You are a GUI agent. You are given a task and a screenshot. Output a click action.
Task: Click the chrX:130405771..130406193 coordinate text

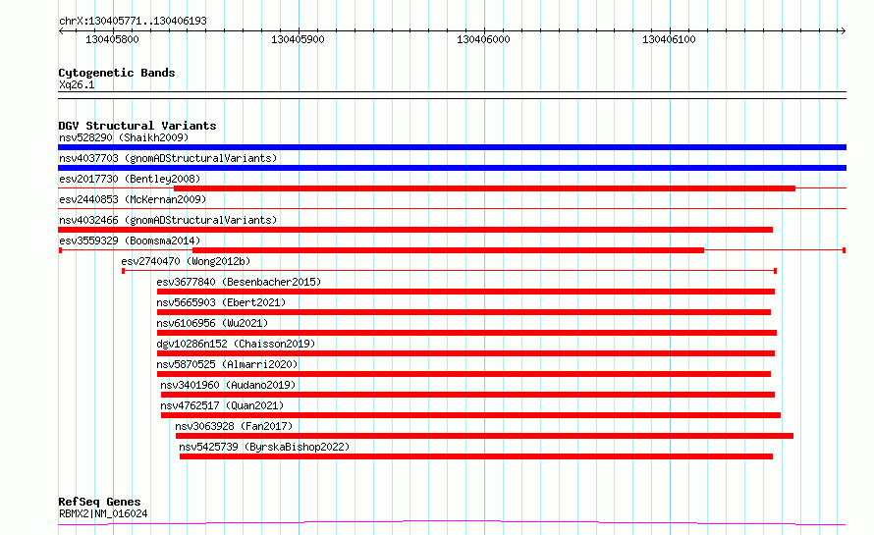pos(133,21)
